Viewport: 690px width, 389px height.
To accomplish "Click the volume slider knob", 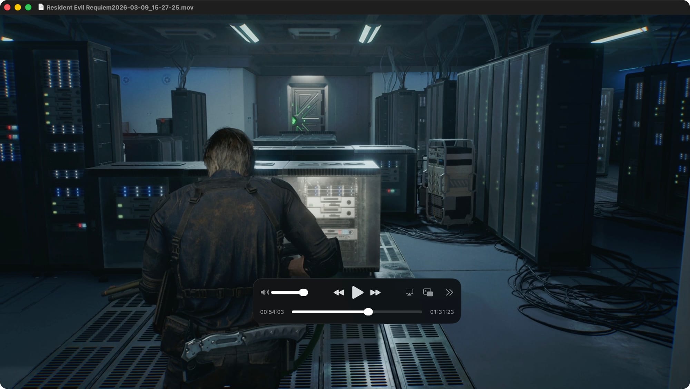I will [303, 292].
